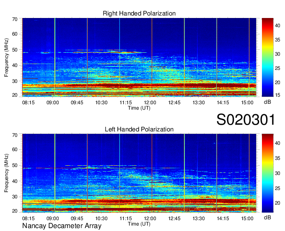Click the "Left Handed Polarization" title

pyautogui.click(x=139, y=129)
